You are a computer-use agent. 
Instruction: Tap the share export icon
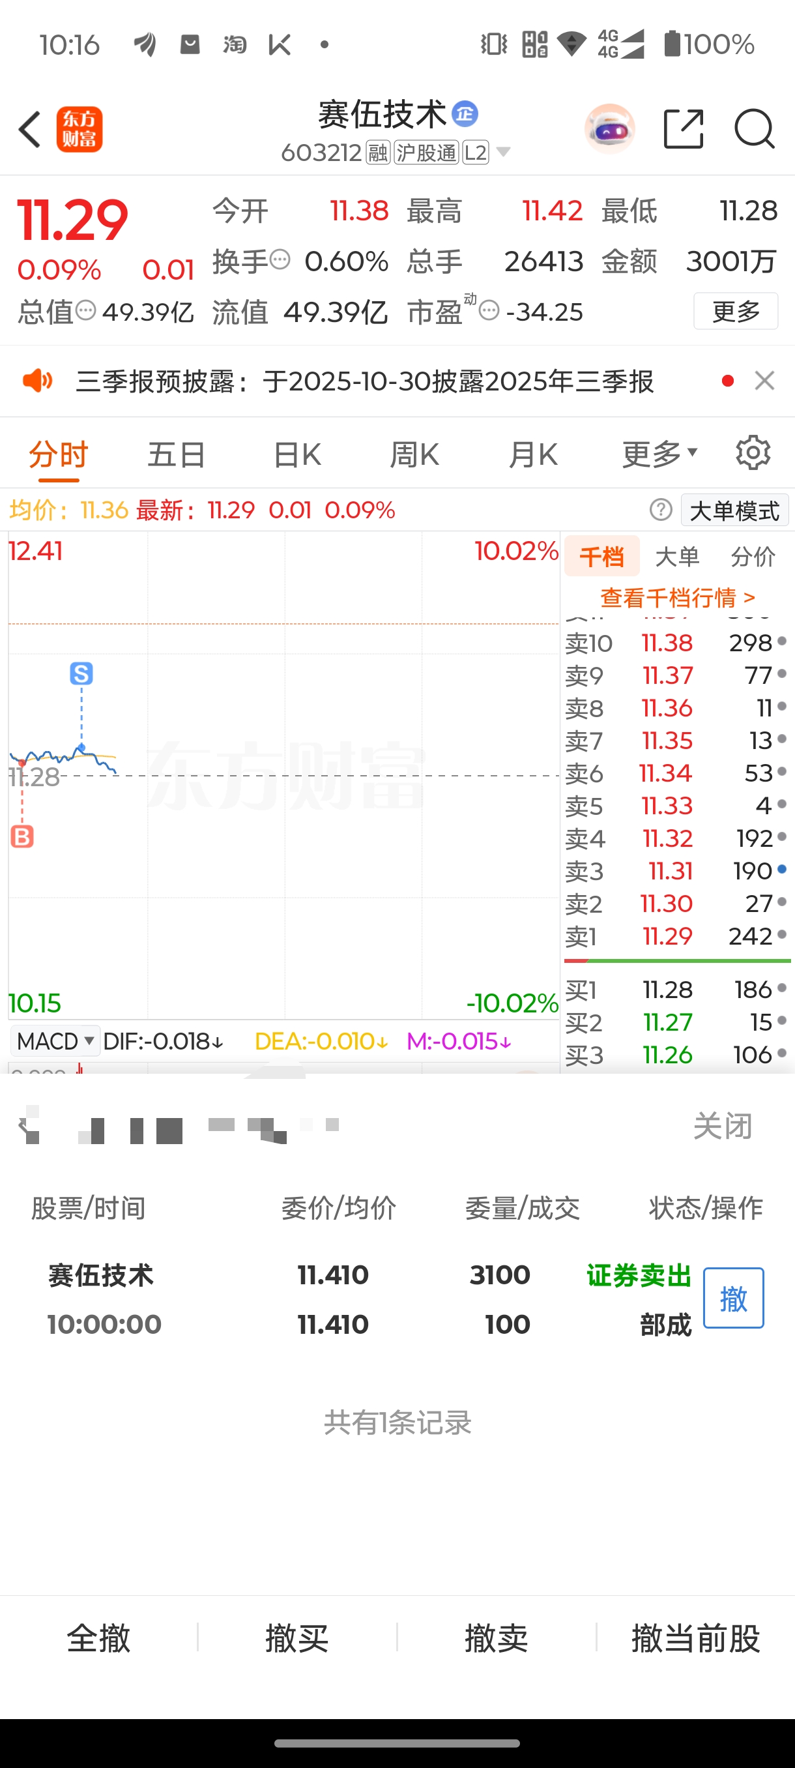(684, 128)
